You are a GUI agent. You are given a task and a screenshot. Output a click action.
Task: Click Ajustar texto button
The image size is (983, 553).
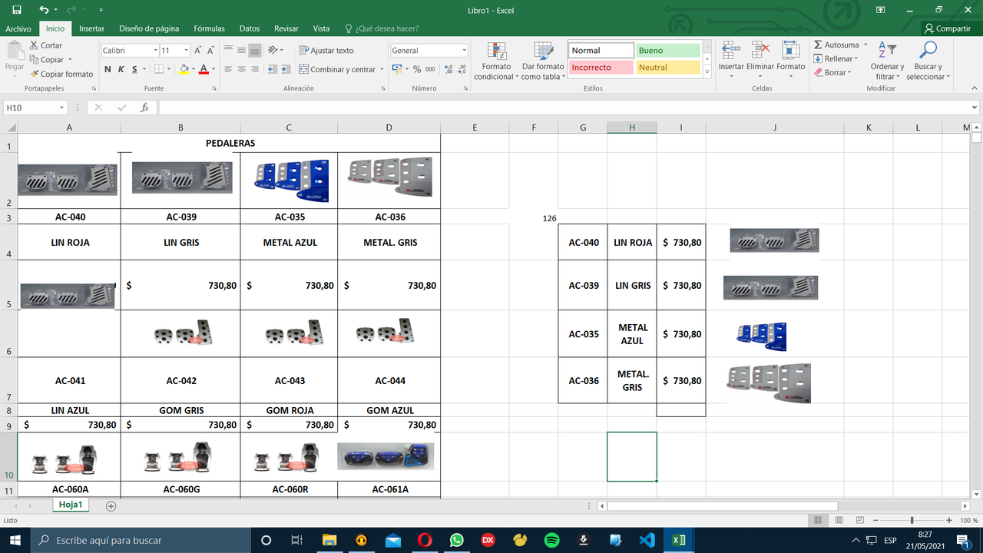[326, 50]
